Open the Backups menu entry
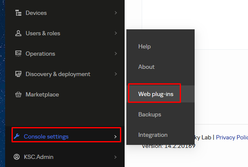The width and height of the screenshot is (248, 167). (150, 115)
